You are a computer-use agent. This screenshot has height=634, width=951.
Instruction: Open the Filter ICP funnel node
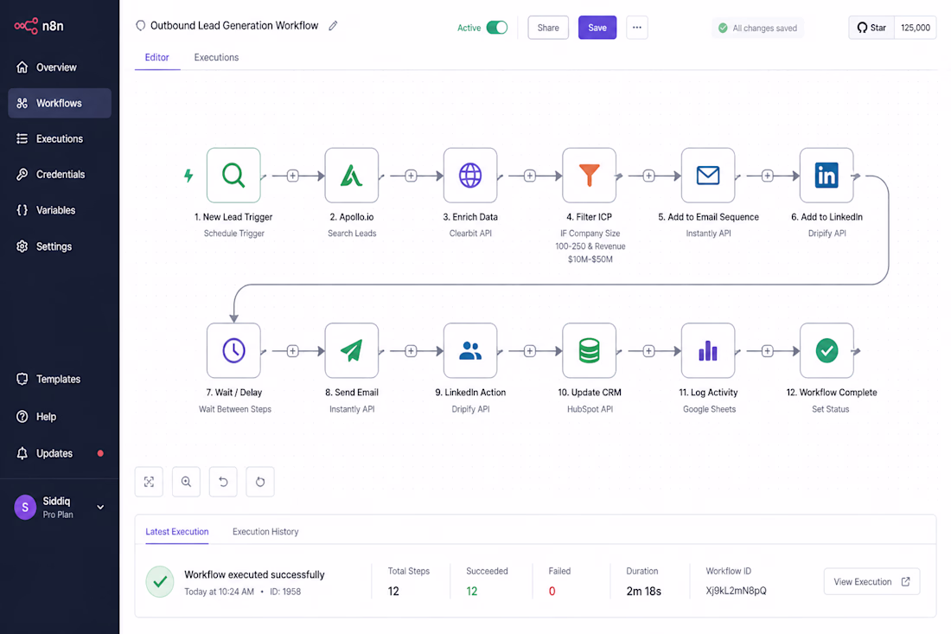click(589, 176)
